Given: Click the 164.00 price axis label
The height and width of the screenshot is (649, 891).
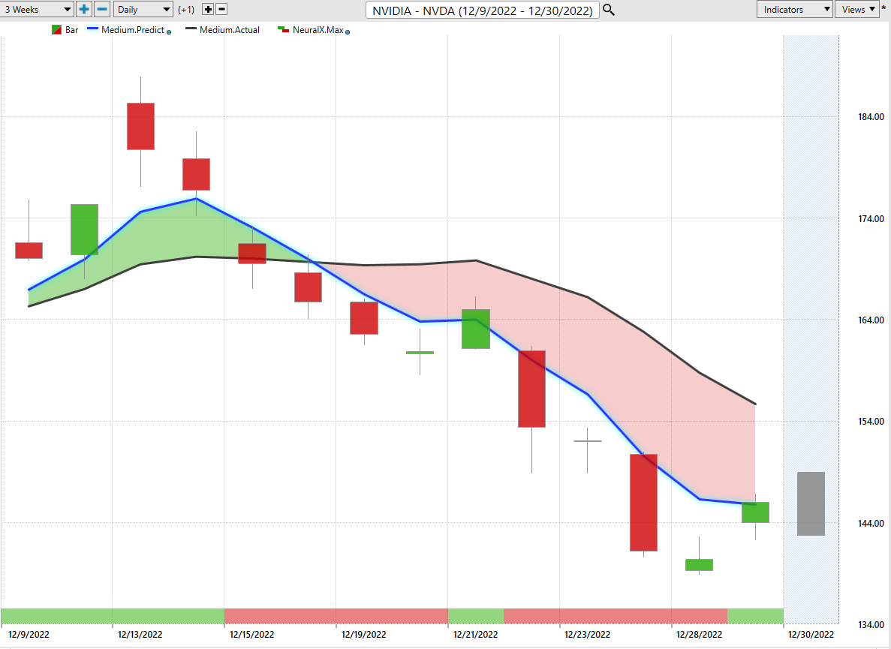Looking at the screenshot, I should tap(871, 320).
